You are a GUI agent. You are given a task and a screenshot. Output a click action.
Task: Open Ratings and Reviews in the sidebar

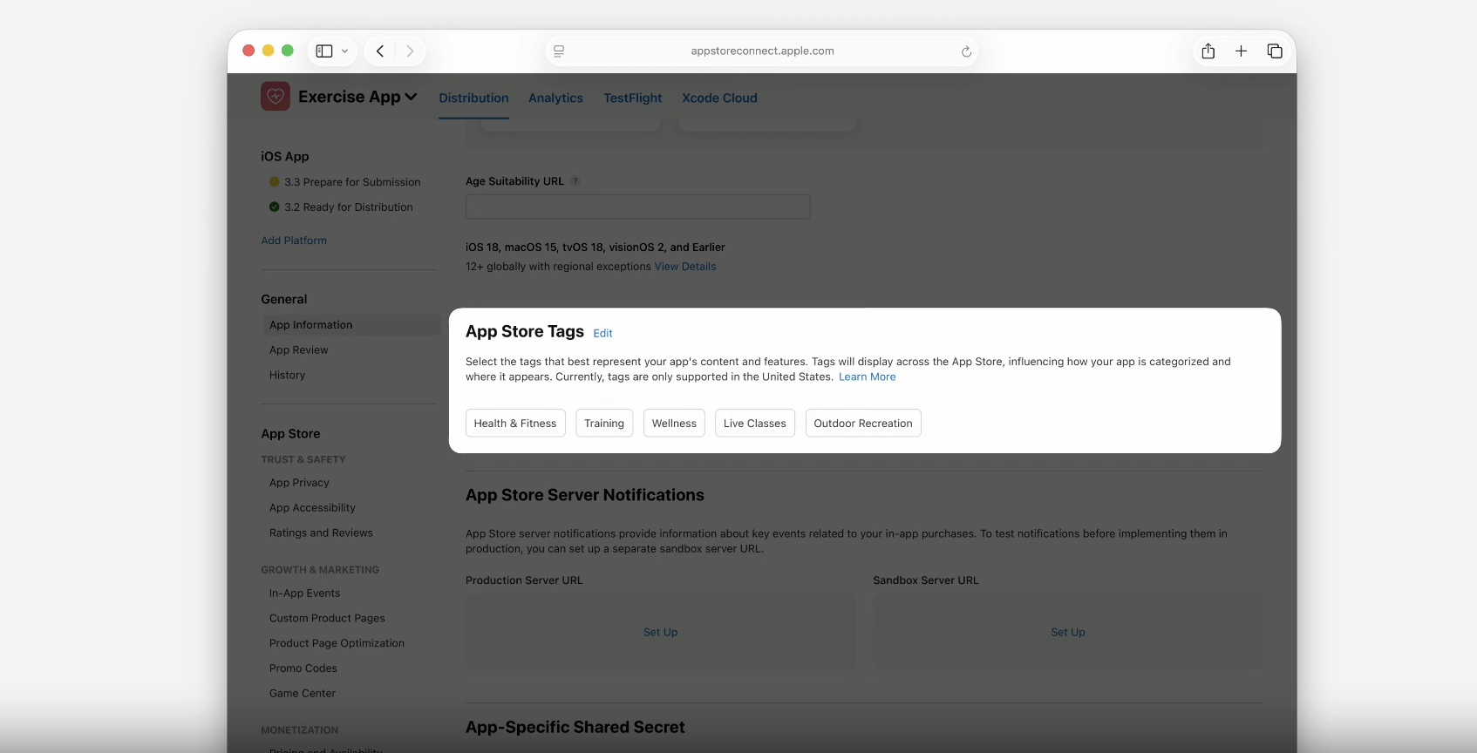[x=321, y=533]
